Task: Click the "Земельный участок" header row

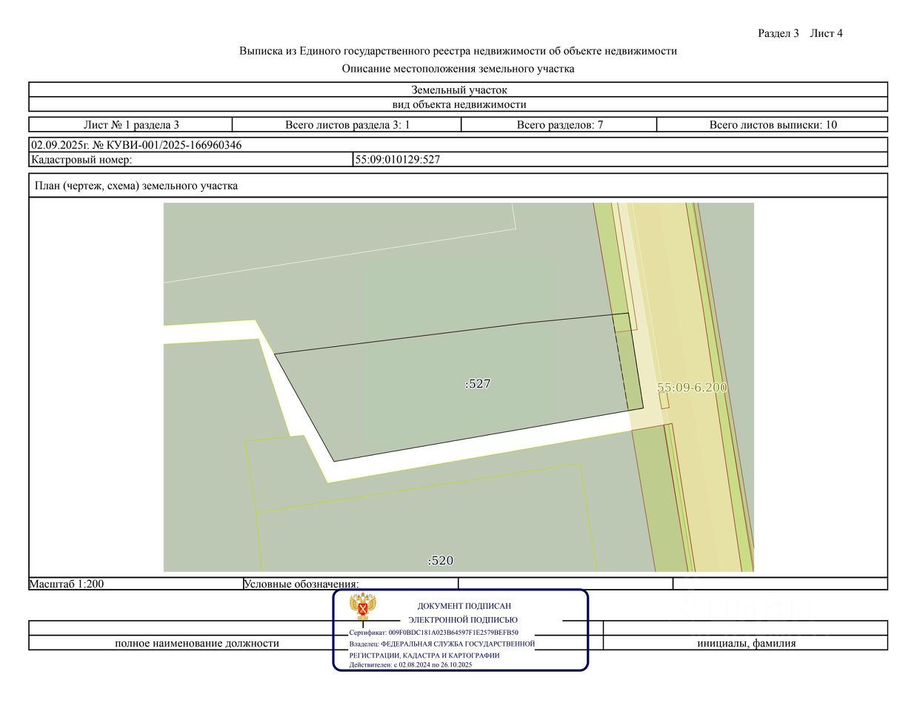Action: click(458, 90)
